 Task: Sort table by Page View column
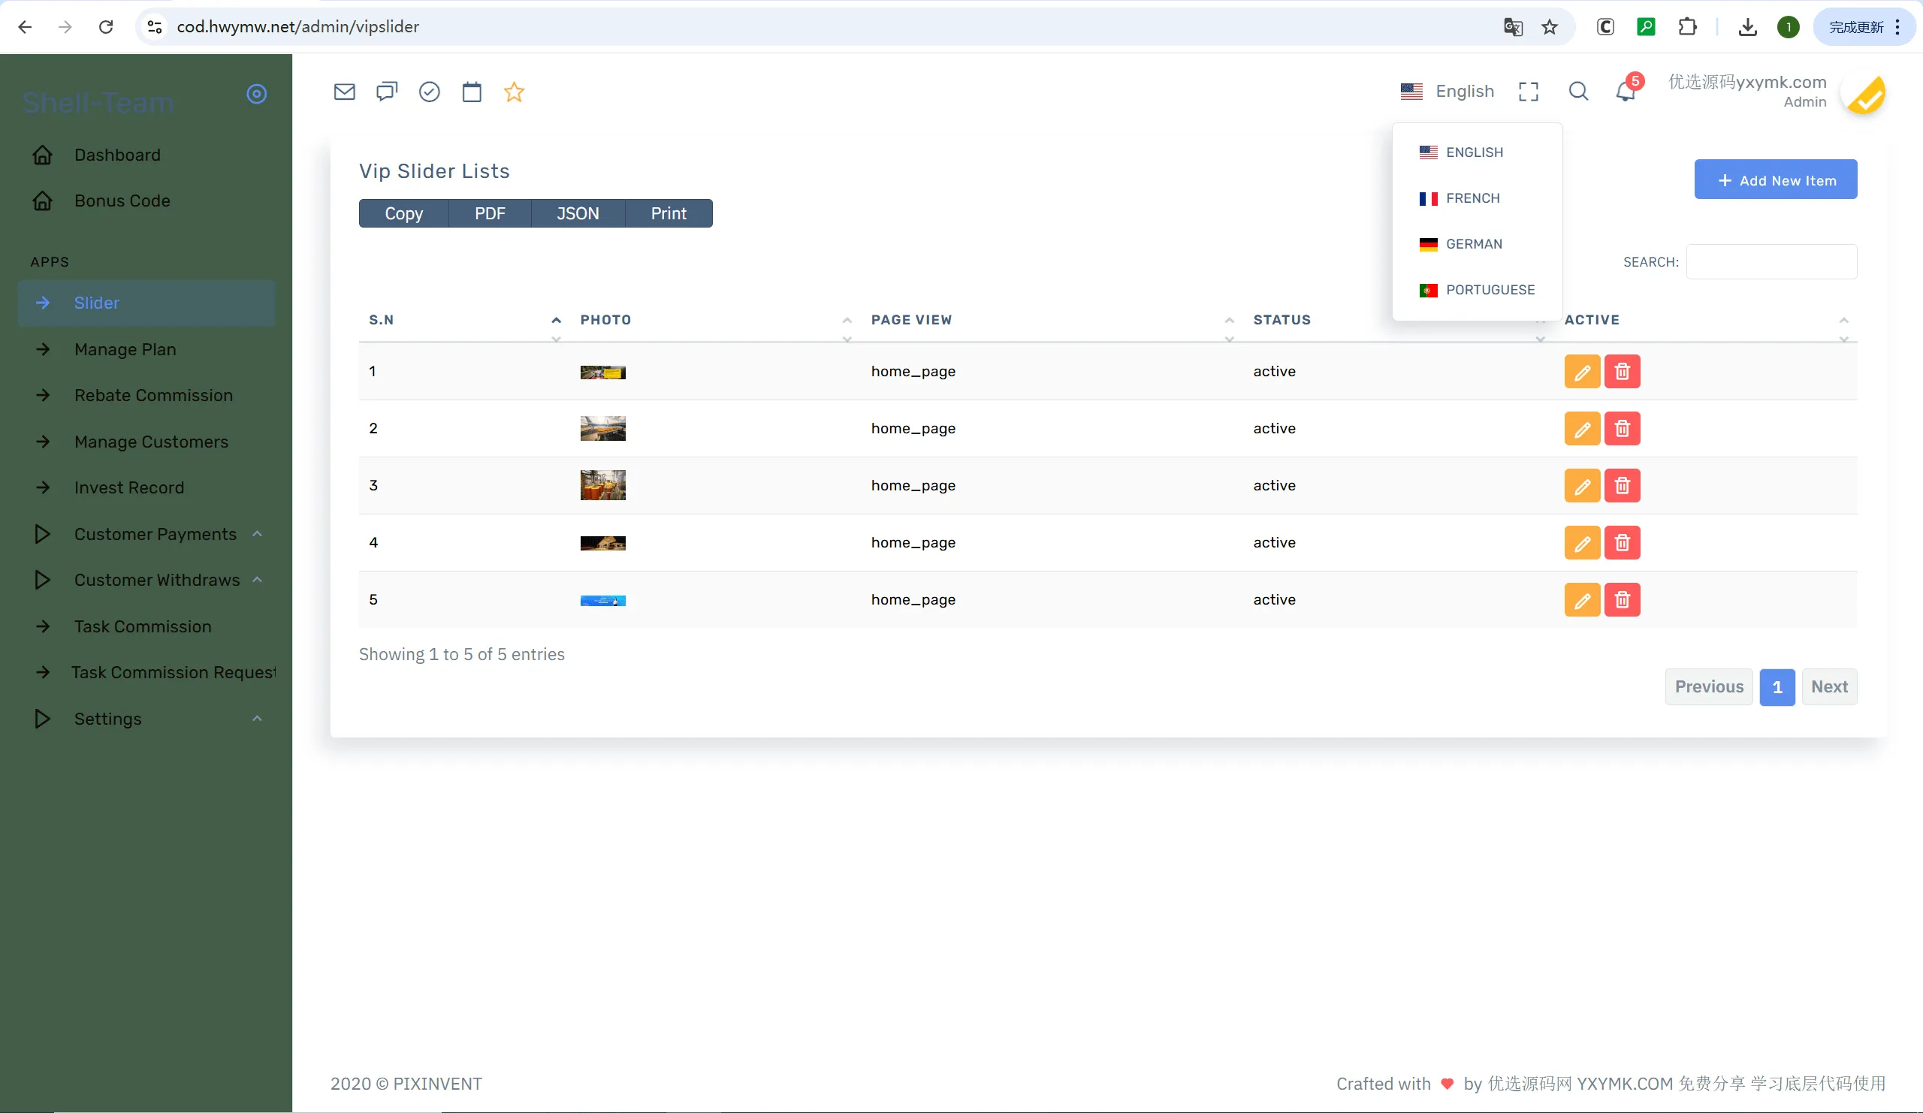click(911, 320)
